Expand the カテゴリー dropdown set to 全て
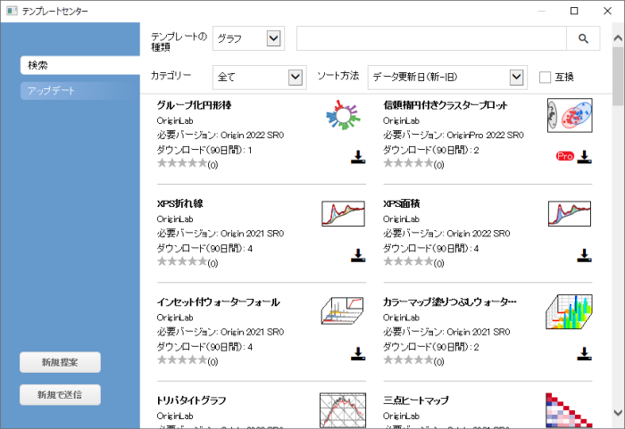The height and width of the screenshot is (429, 625). [296, 77]
